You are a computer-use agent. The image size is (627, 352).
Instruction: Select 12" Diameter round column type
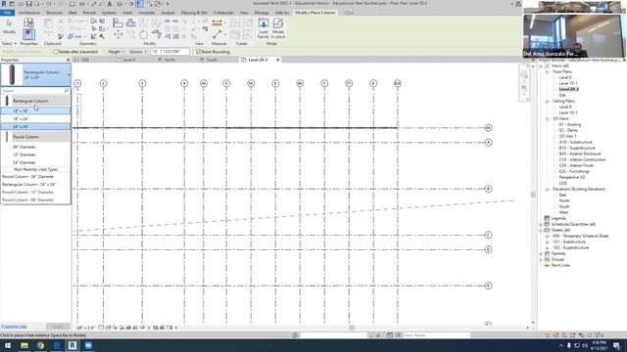tap(35, 154)
